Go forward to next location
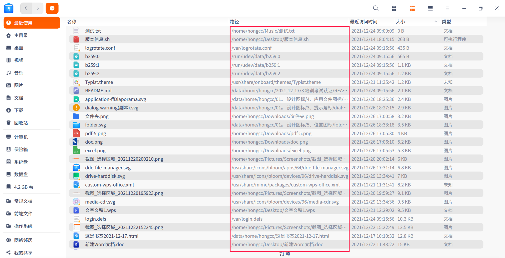505x258 pixels. [38, 8]
